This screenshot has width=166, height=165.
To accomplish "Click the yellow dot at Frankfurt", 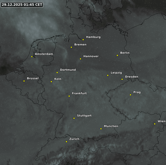I will 69,96.
